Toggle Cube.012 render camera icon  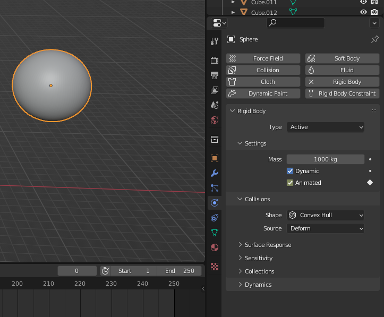374,12
